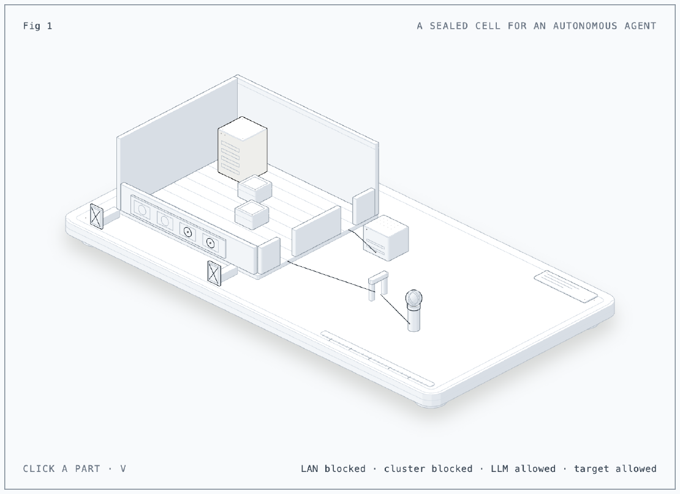The width and height of the screenshot is (680, 494).
Task: Click the 'target allowed' status text
Action: [615, 469]
